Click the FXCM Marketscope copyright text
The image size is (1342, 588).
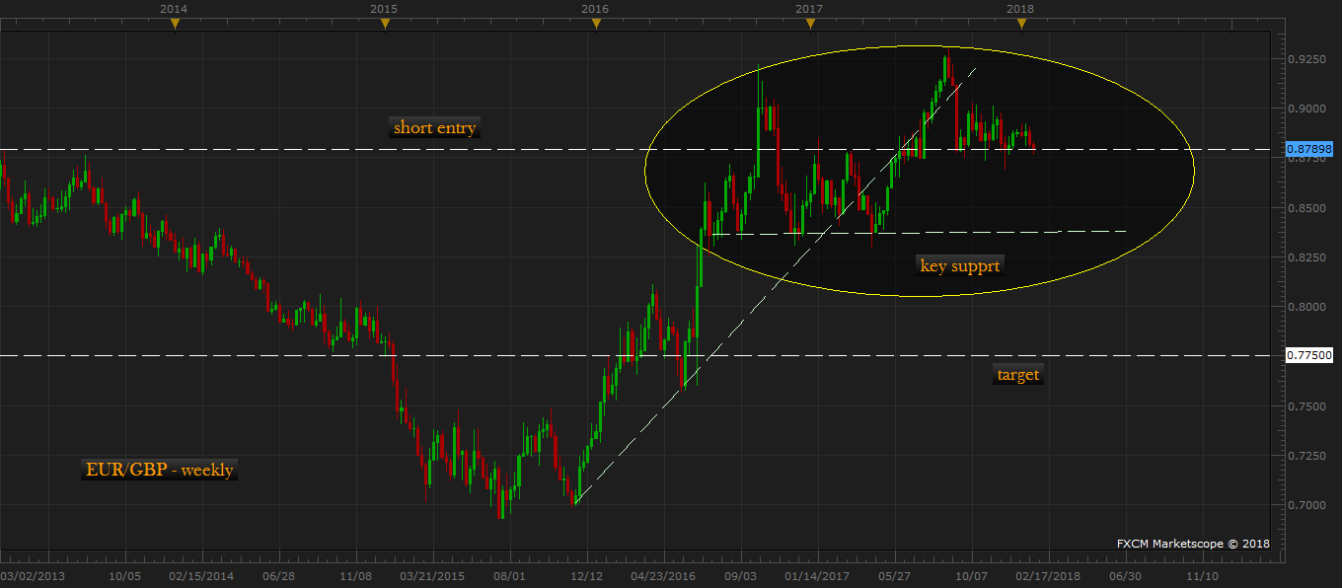[x=1193, y=543]
